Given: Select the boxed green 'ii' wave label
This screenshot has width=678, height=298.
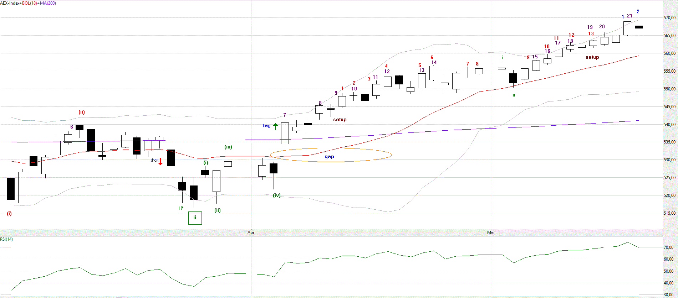Looking at the screenshot, I should pyautogui.click(x=195, y=218).
